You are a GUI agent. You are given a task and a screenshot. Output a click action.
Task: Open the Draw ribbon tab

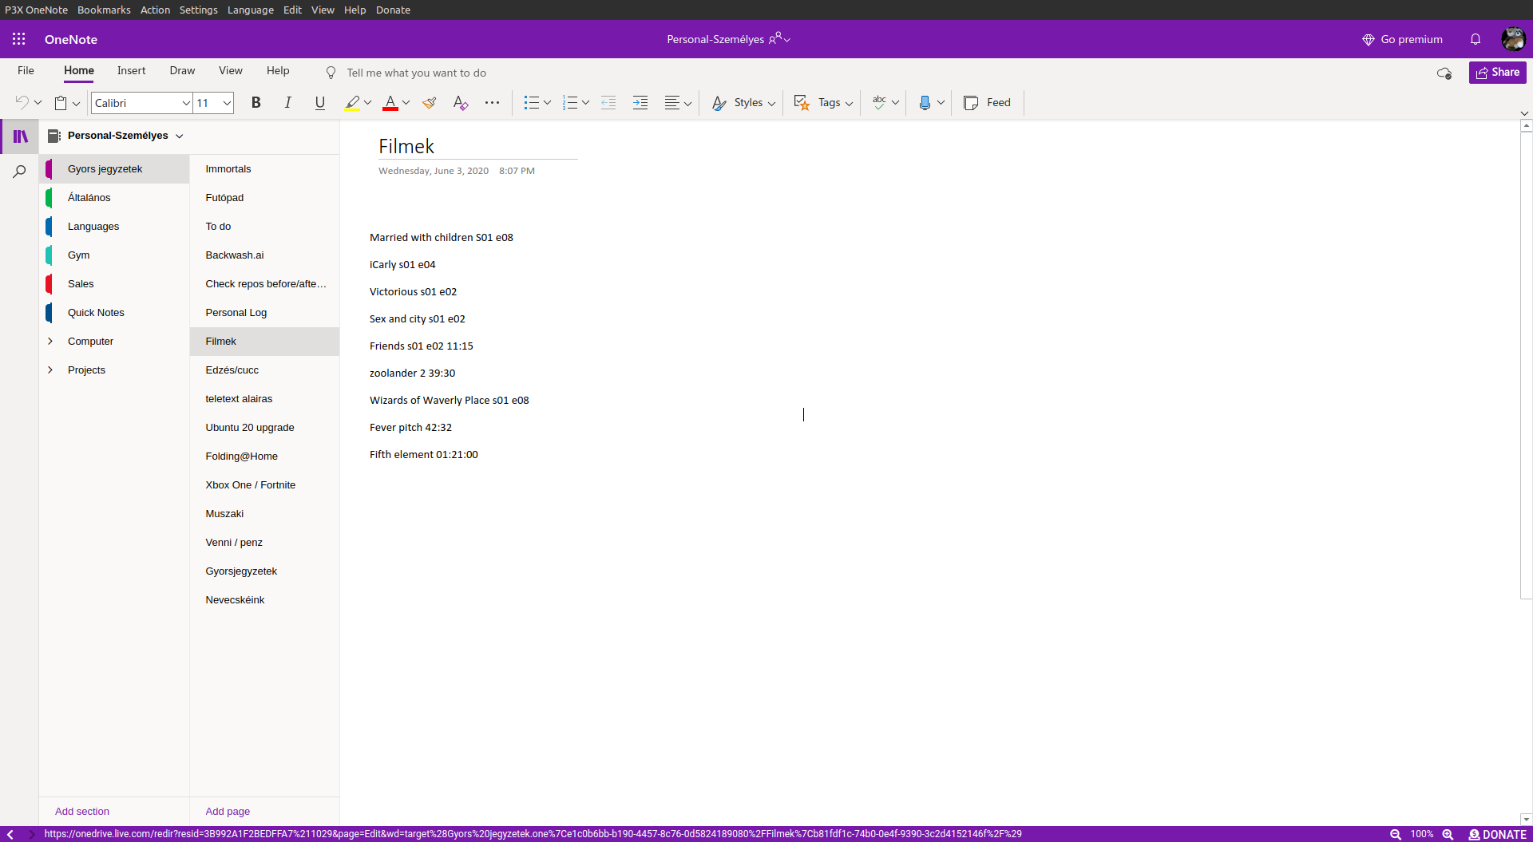182,71
